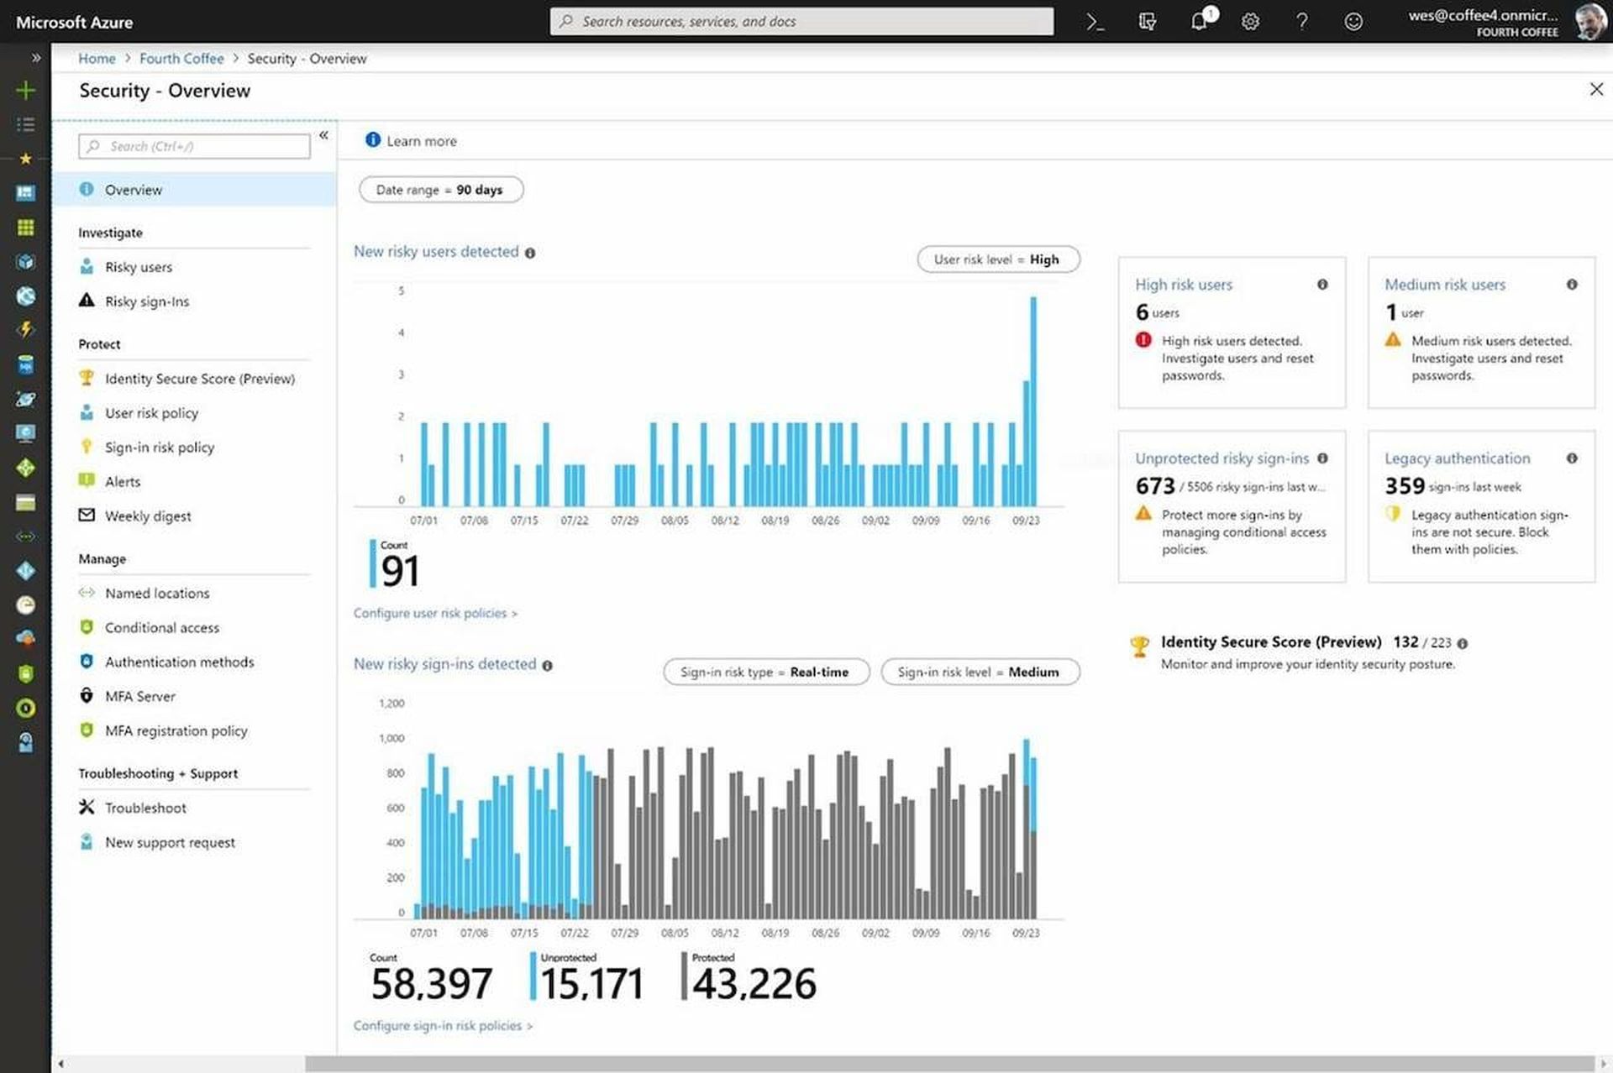Click the user avatar for wes@coffee4
Screen dimensions: 1613x1073
click(x=1589, y=22)
